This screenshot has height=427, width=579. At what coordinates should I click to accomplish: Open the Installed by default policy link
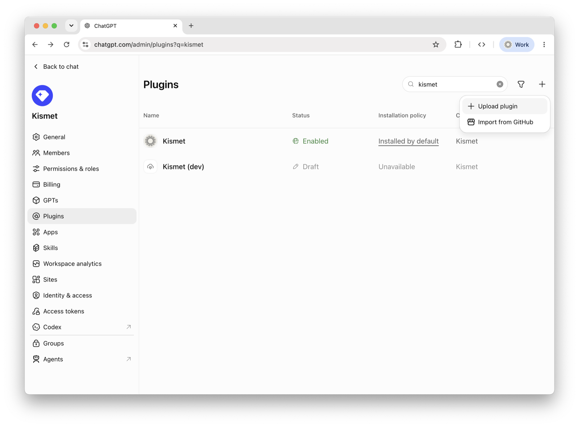pyautogui.click(x=409, y=141)
